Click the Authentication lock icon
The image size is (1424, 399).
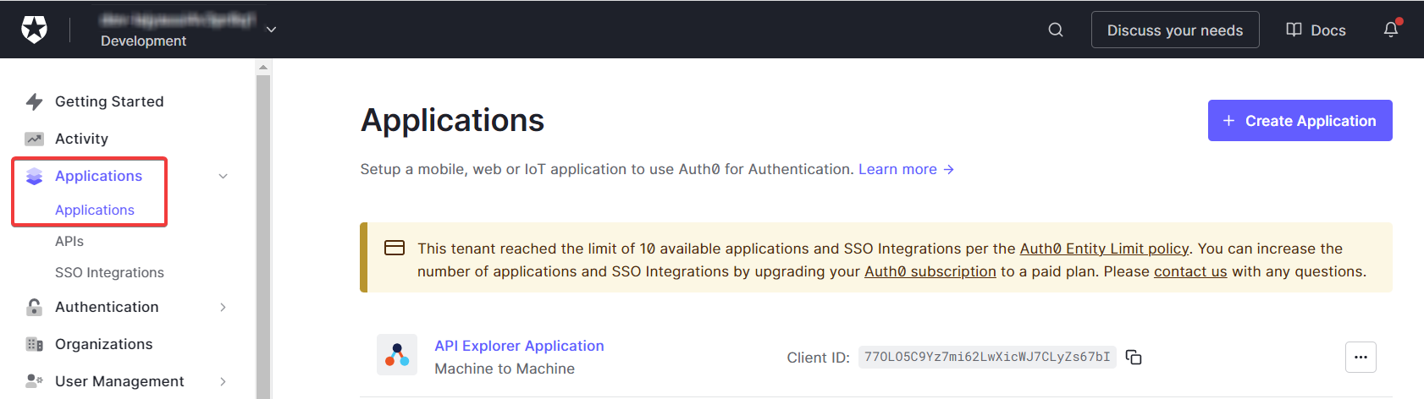pyautogui.click(x=34, y=307)
